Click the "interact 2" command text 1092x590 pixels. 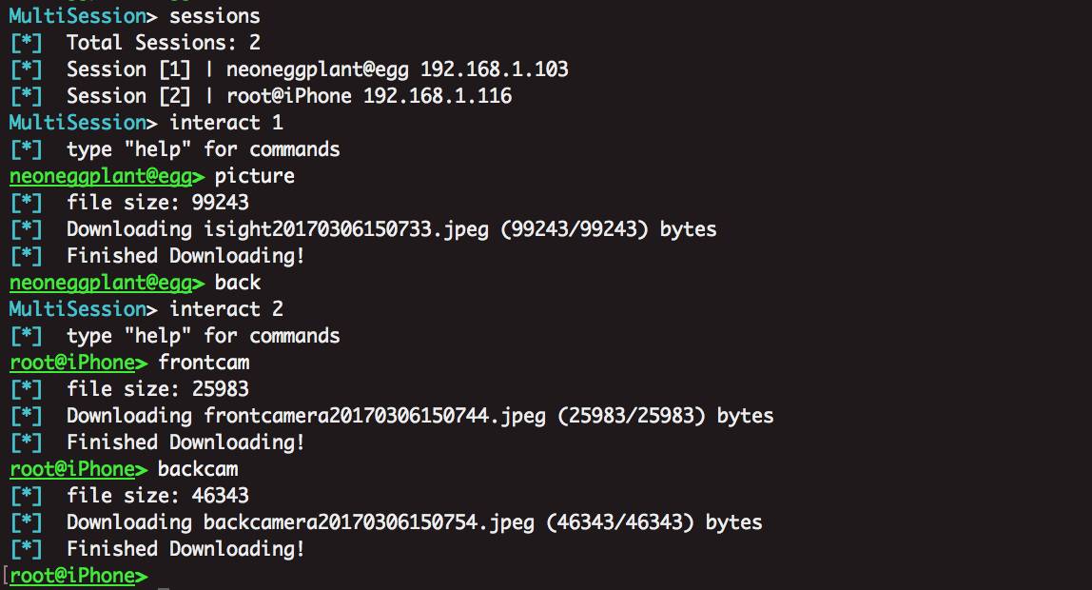tap(226, 309)
